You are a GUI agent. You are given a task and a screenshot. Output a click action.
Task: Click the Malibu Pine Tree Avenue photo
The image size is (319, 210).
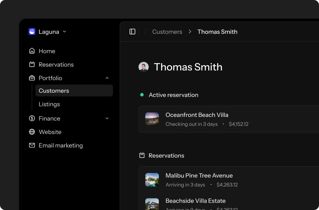[152, 180]
